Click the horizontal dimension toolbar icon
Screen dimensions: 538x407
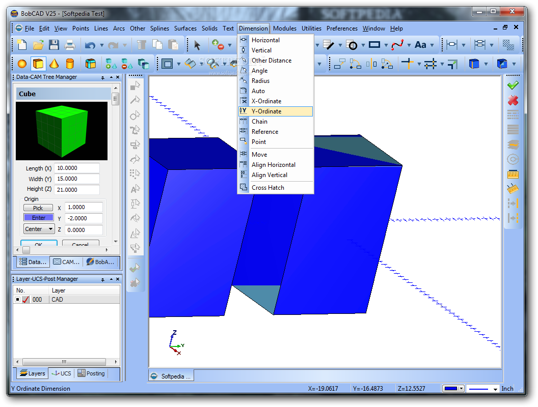pyautogui.click(x=452, y=45)
